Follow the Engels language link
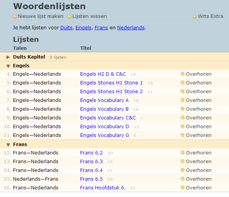This screenshot has height=197, width=229. 84,28
